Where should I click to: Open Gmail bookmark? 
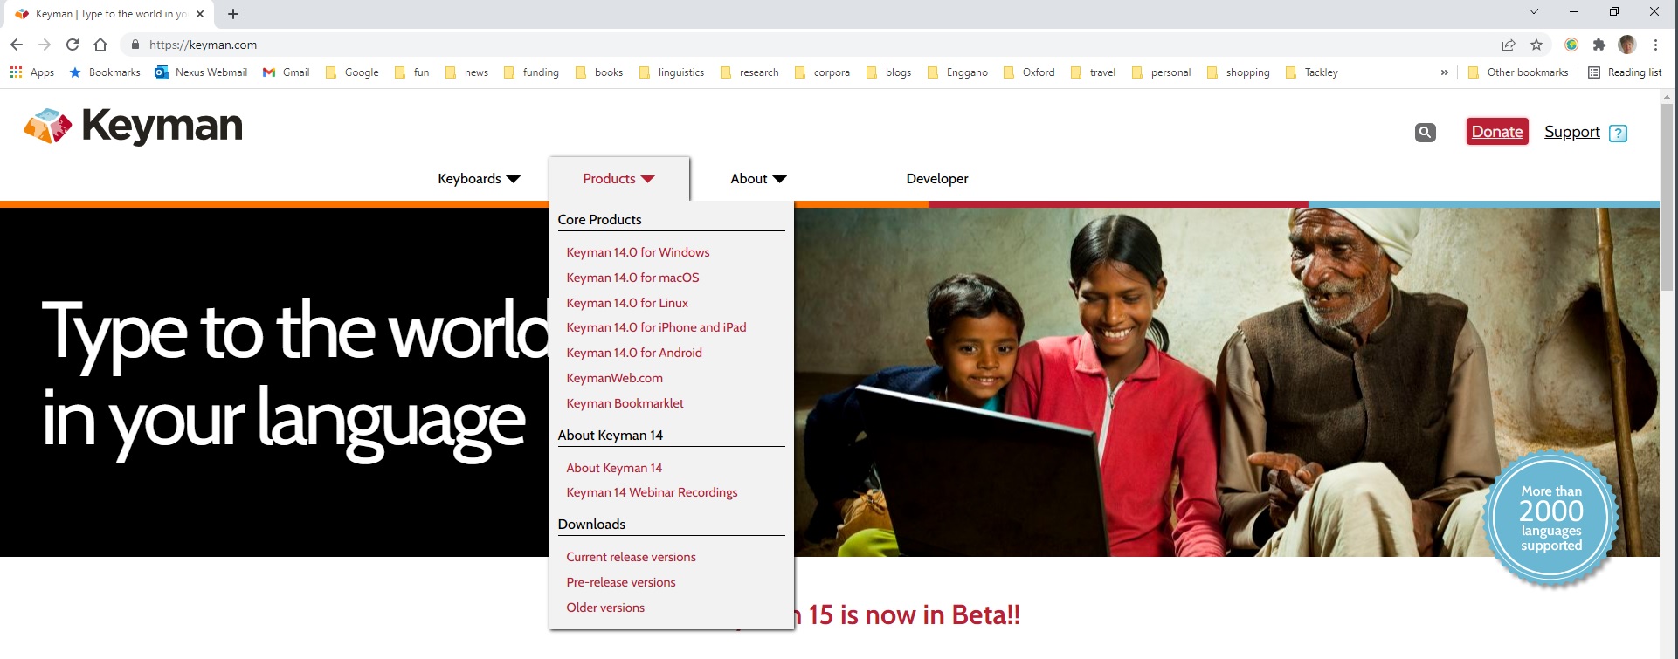287,72
